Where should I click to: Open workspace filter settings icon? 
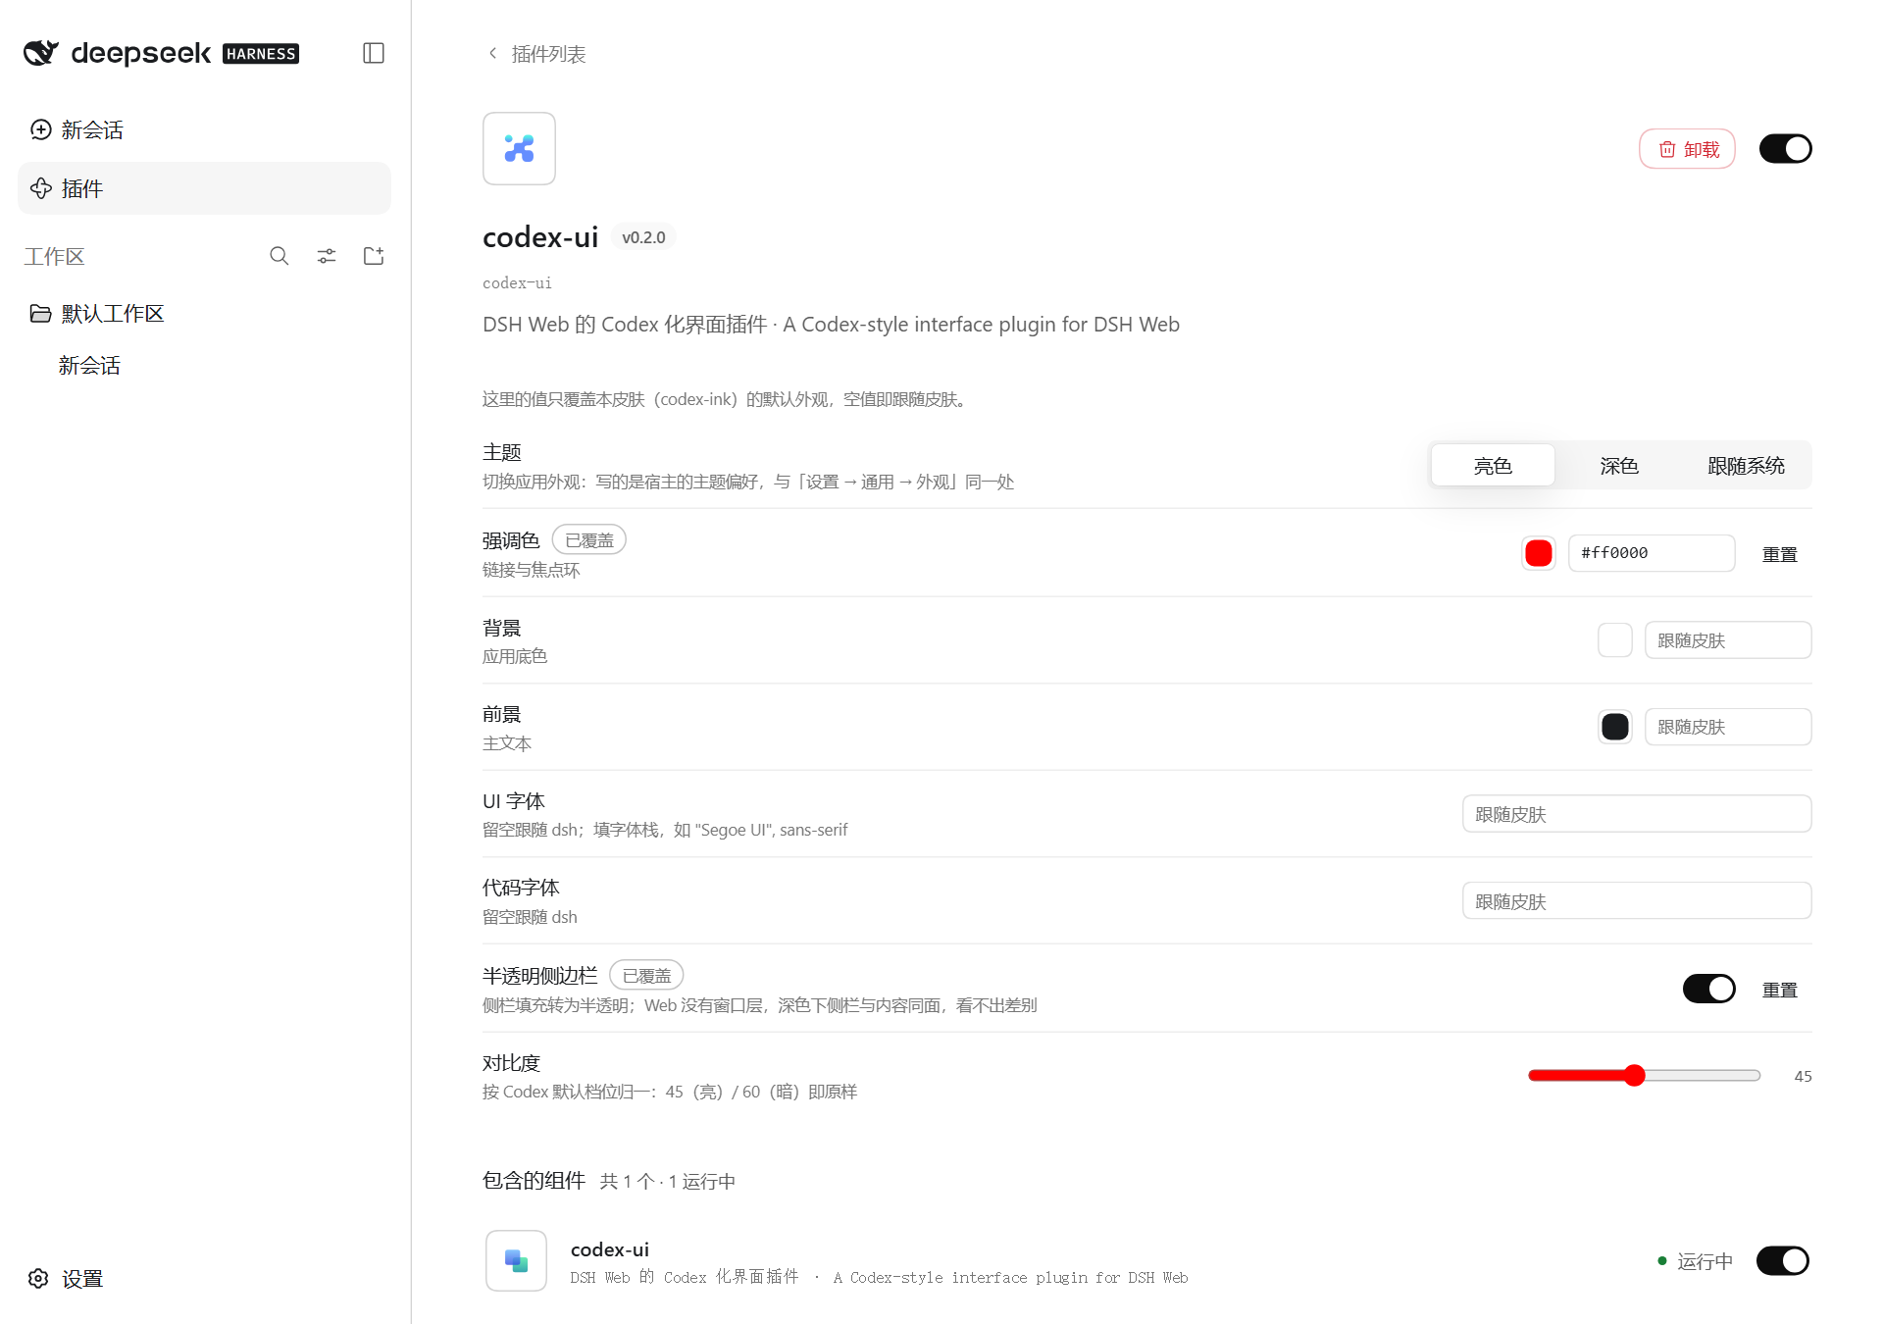pos(327,256)
